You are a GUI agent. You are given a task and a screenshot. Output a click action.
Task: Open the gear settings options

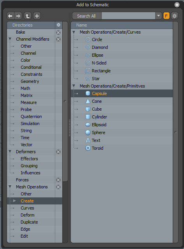(175, 16)
